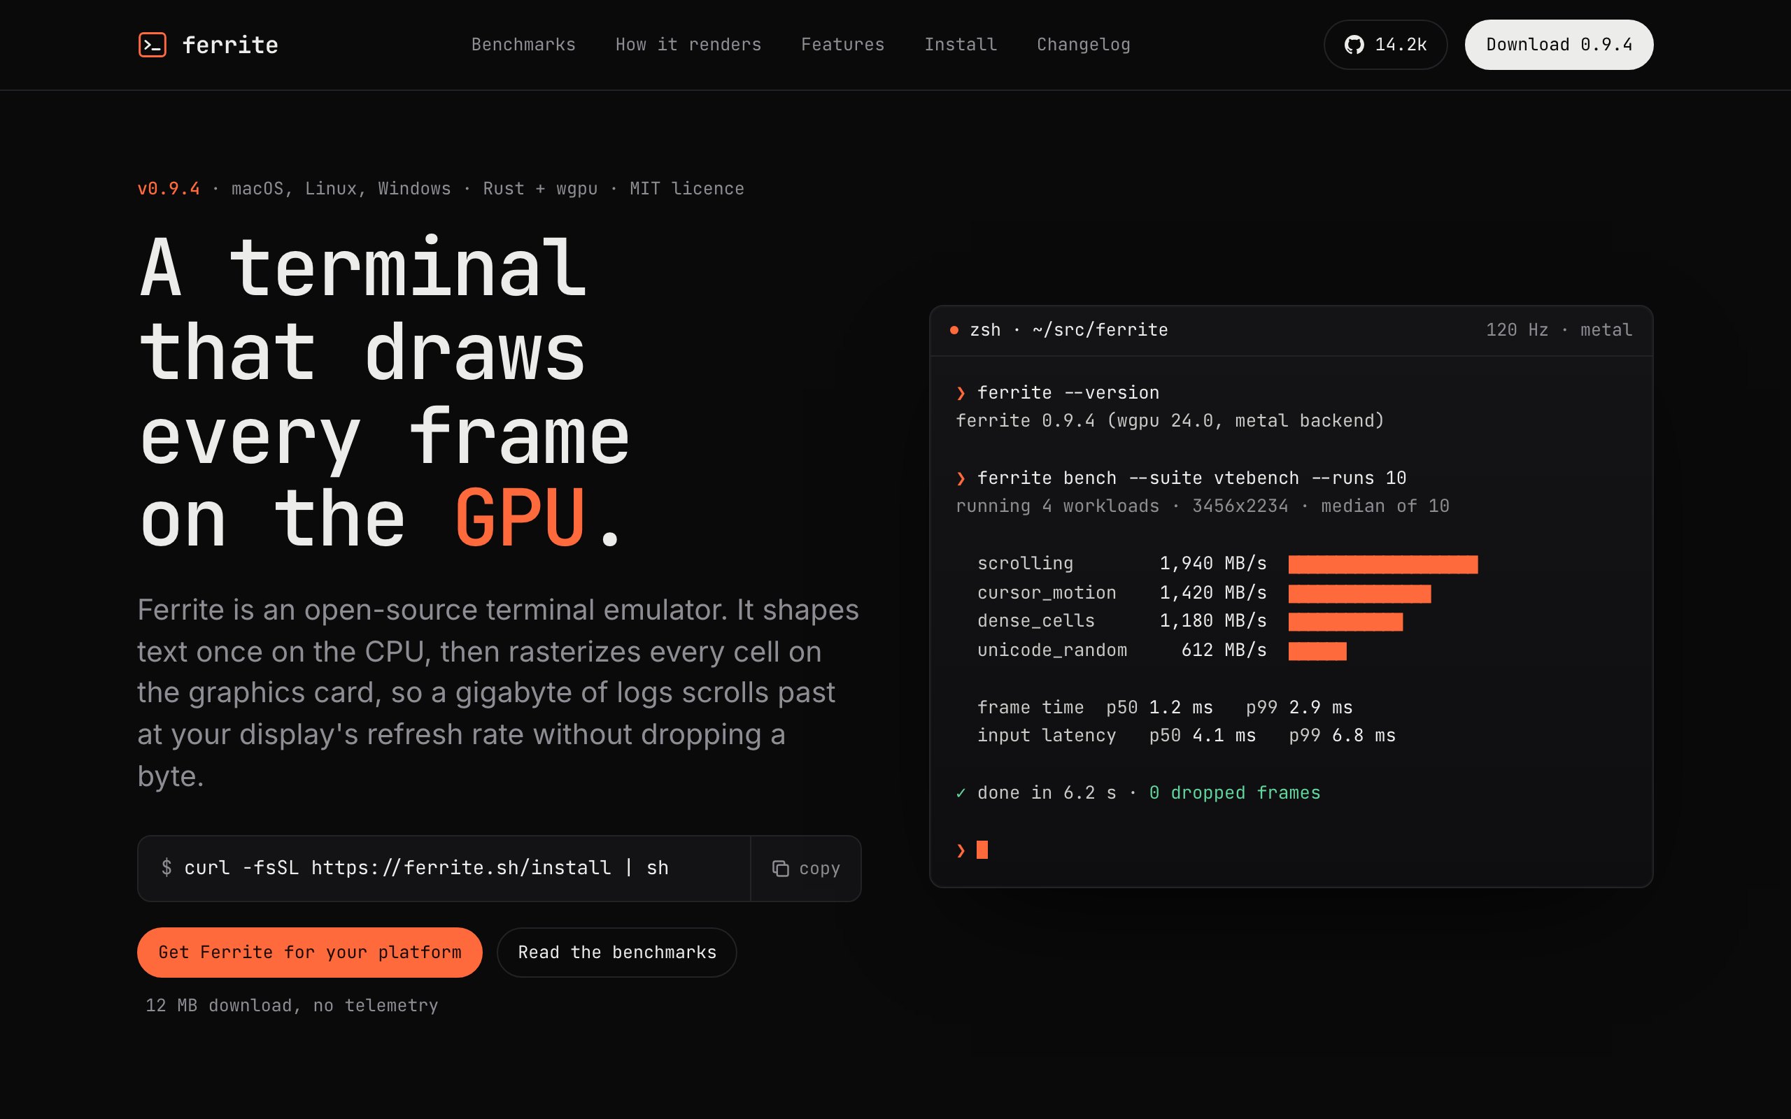
Task: View the Changelog page
Action: (1084, 44)
